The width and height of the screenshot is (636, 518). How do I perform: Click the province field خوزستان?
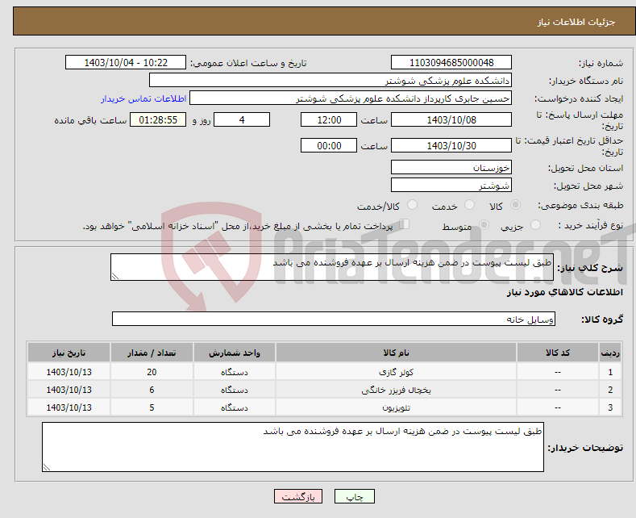tap(451, 167)
